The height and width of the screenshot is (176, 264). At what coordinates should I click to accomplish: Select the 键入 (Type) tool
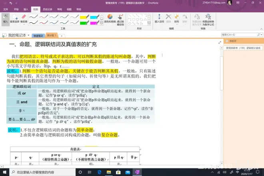5,18
